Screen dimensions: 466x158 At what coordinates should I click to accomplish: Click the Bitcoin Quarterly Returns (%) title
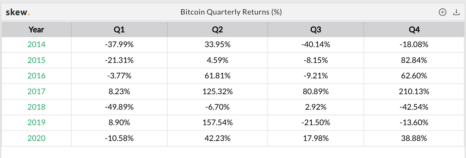[231, 12]
